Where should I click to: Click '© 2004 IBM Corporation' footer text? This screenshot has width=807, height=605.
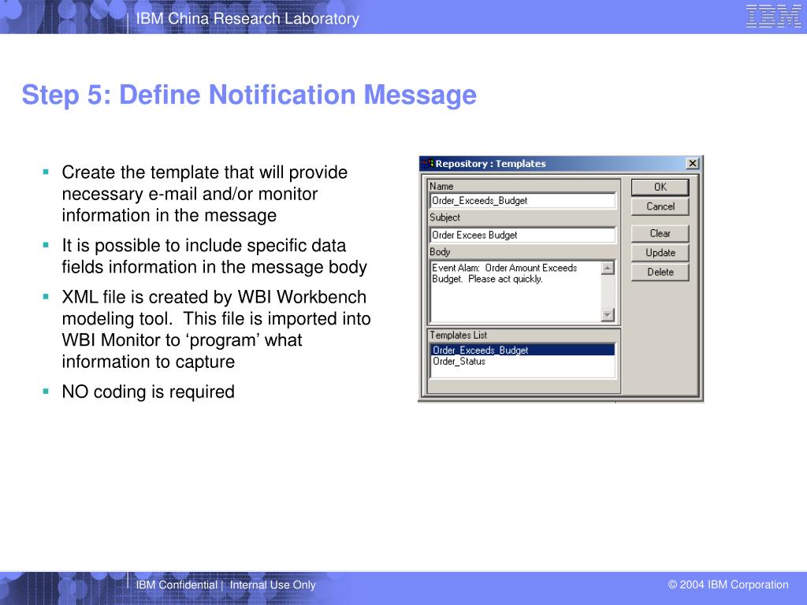[728, 585]
